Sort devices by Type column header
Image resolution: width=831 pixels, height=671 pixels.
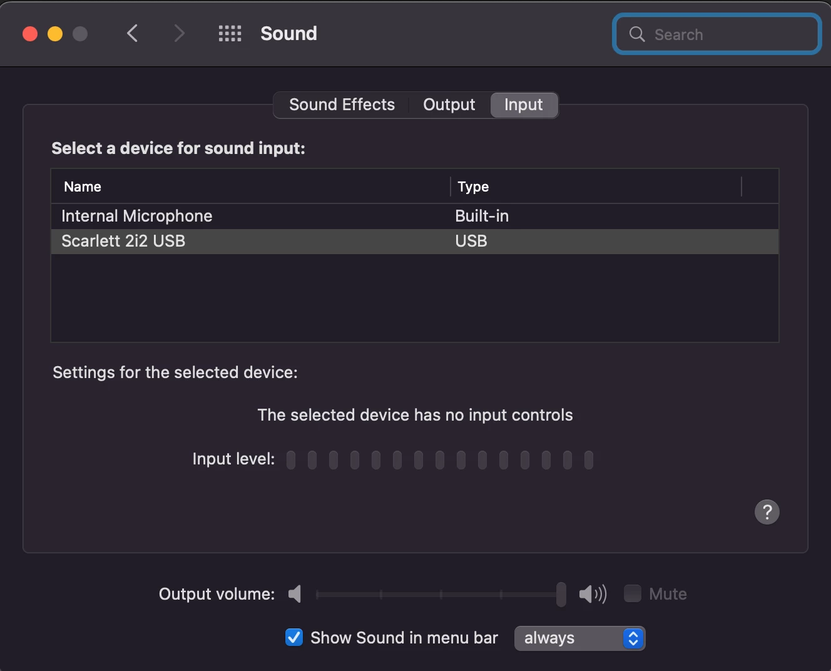coord(596,187)
